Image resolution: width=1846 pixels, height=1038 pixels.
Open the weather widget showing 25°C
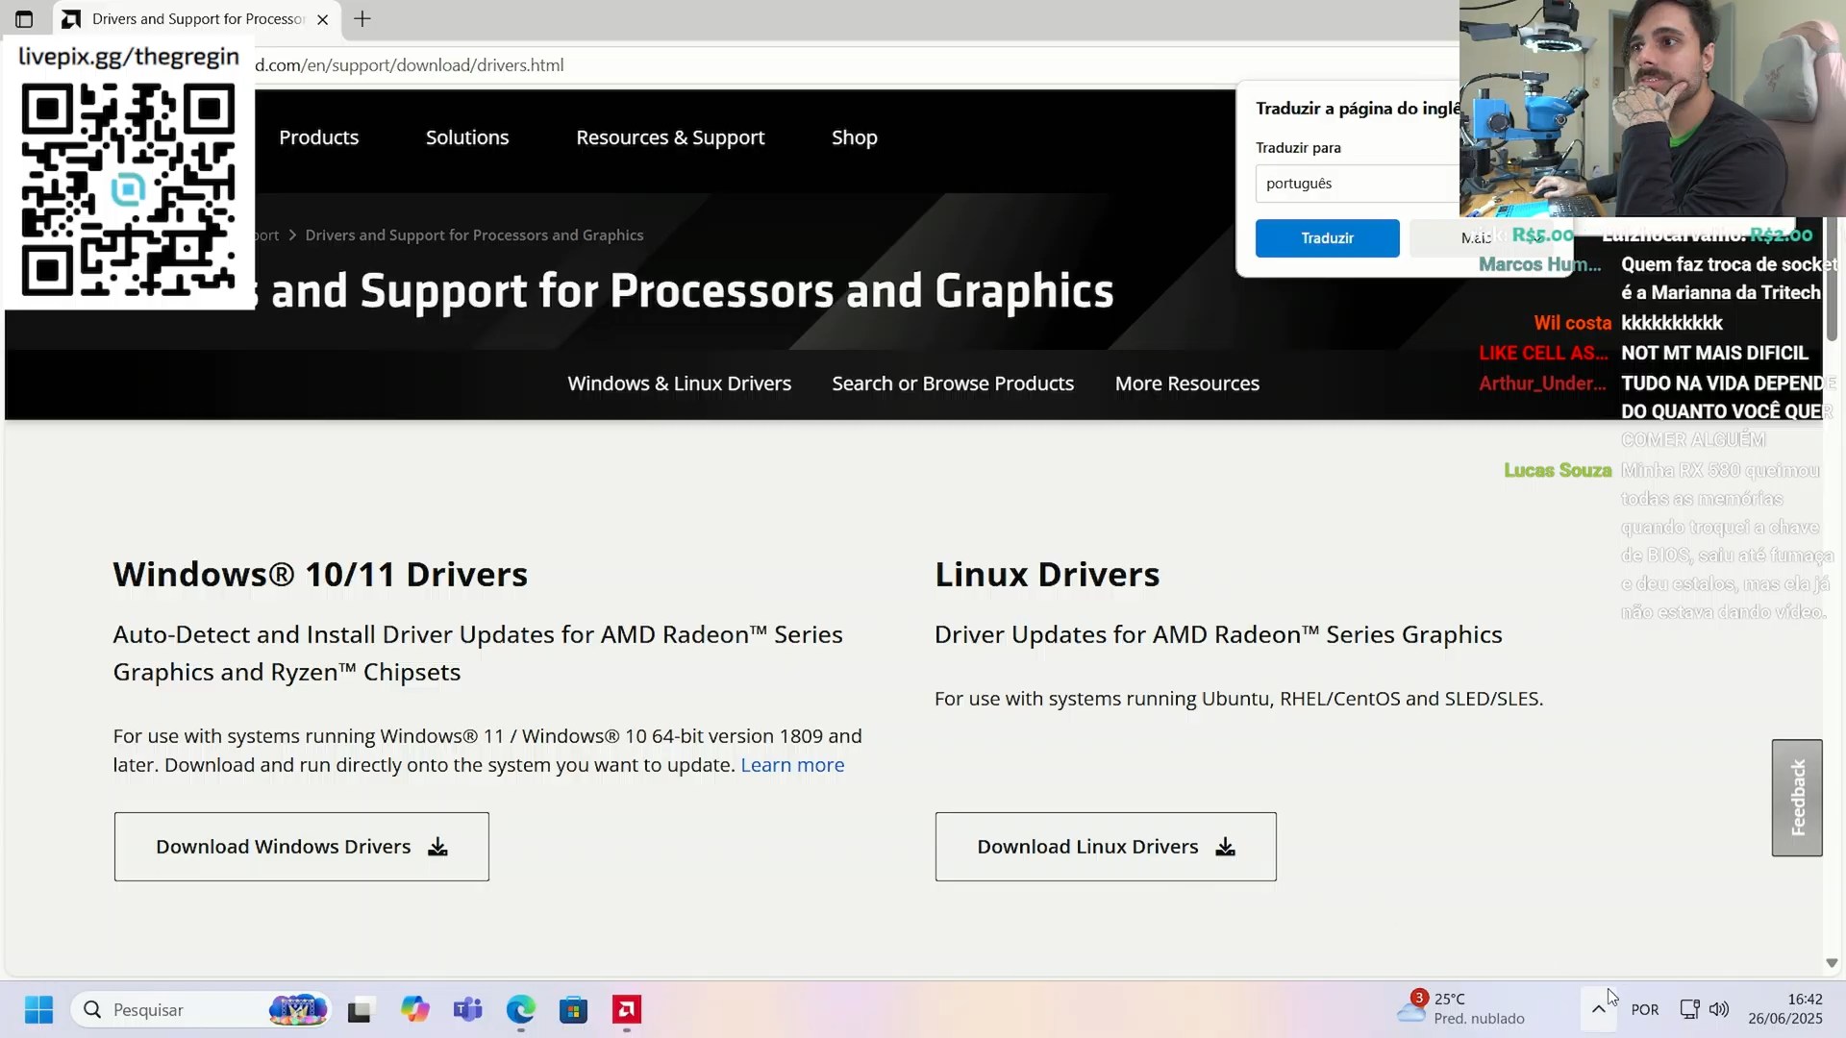coord(1461,1009)
